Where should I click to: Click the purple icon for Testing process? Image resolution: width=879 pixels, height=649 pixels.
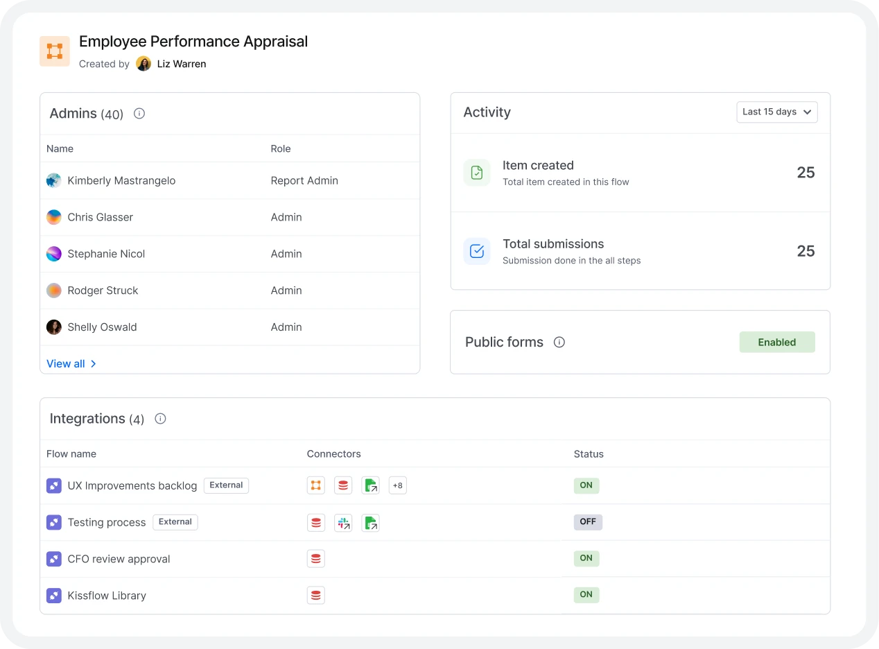coord(54,522)
